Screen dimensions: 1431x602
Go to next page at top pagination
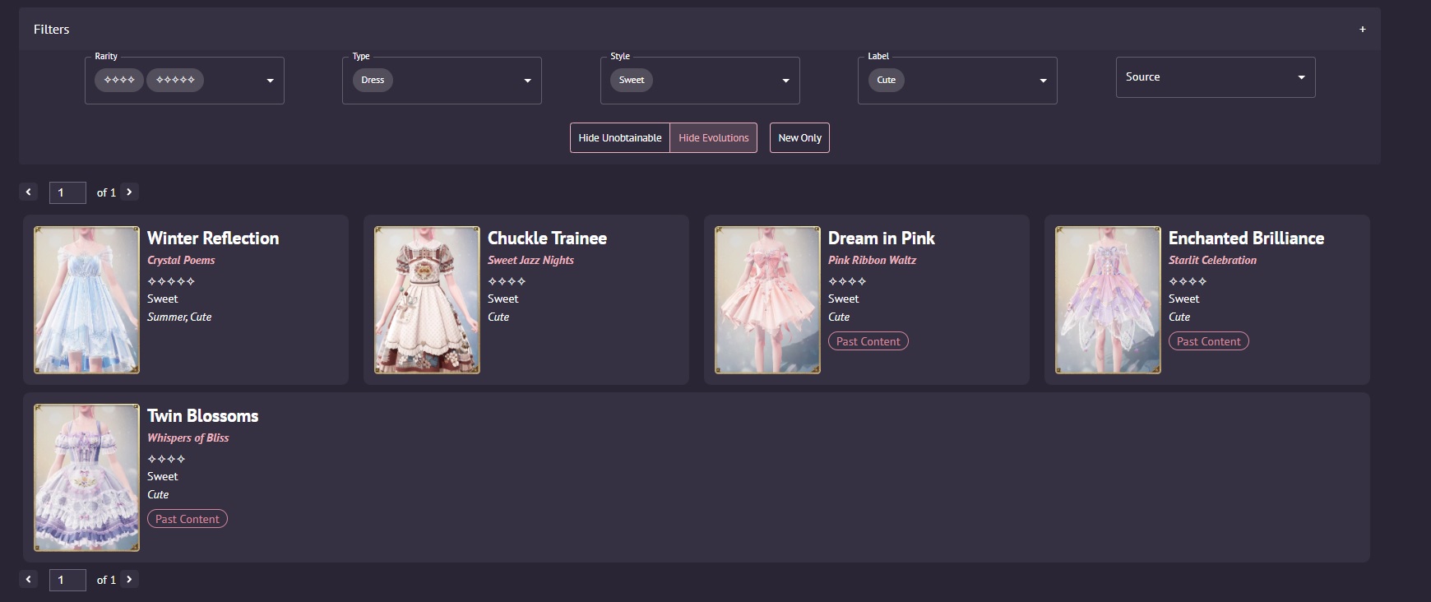tap(129, 192)
